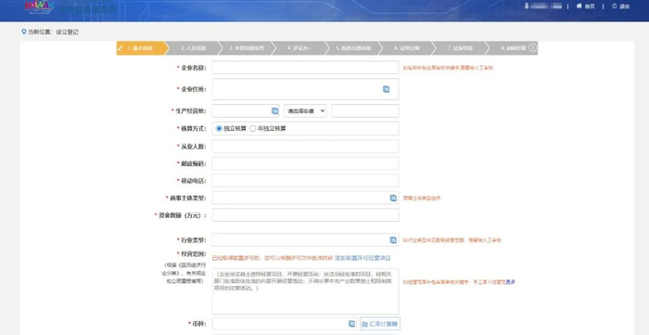
Task: Open the address picker icon in 企业住所 field
Action: (x=387, y=89)
